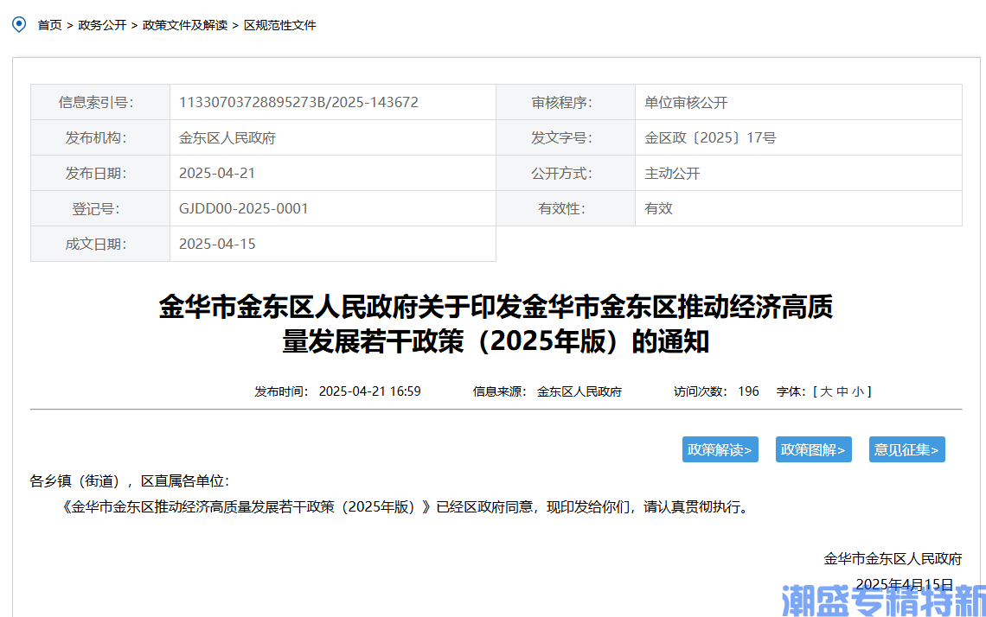Click the 登记号 label
Viewport: 986px width, 617px height.
[x=96, y=208]
